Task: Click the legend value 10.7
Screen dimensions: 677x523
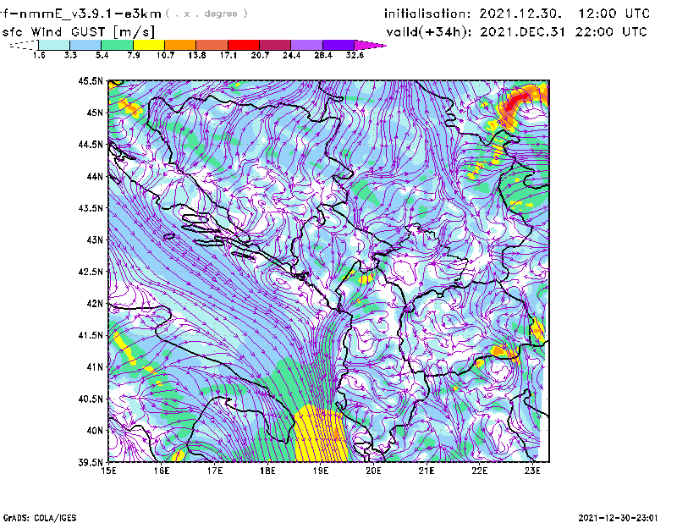Action: click(x=165, y=55)
